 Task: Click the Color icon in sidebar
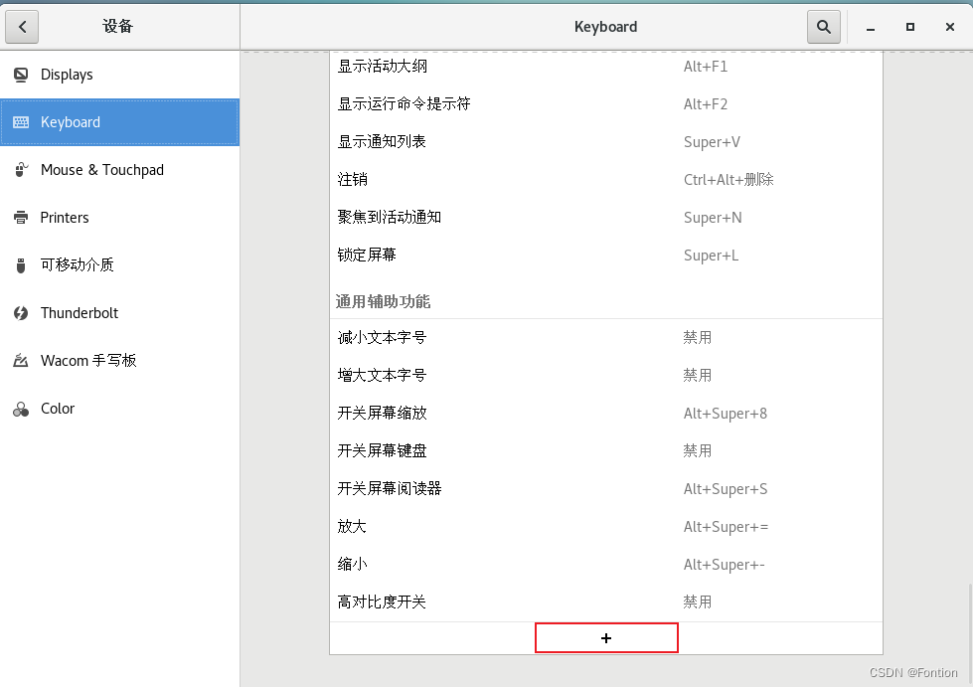[21, 409]
